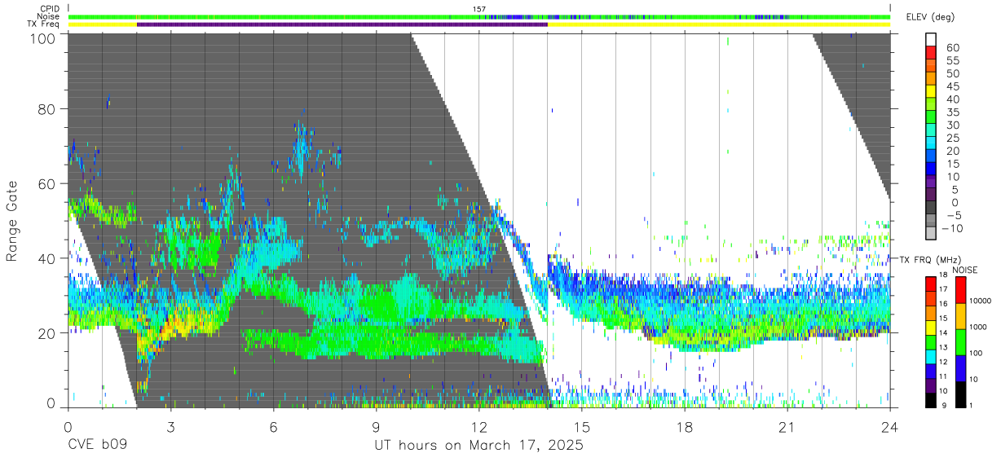Image resolution: width=1001 pixels, height=462 pixels.
Task: Click the red segment of the elevation color bar
Action: (933, 52)
